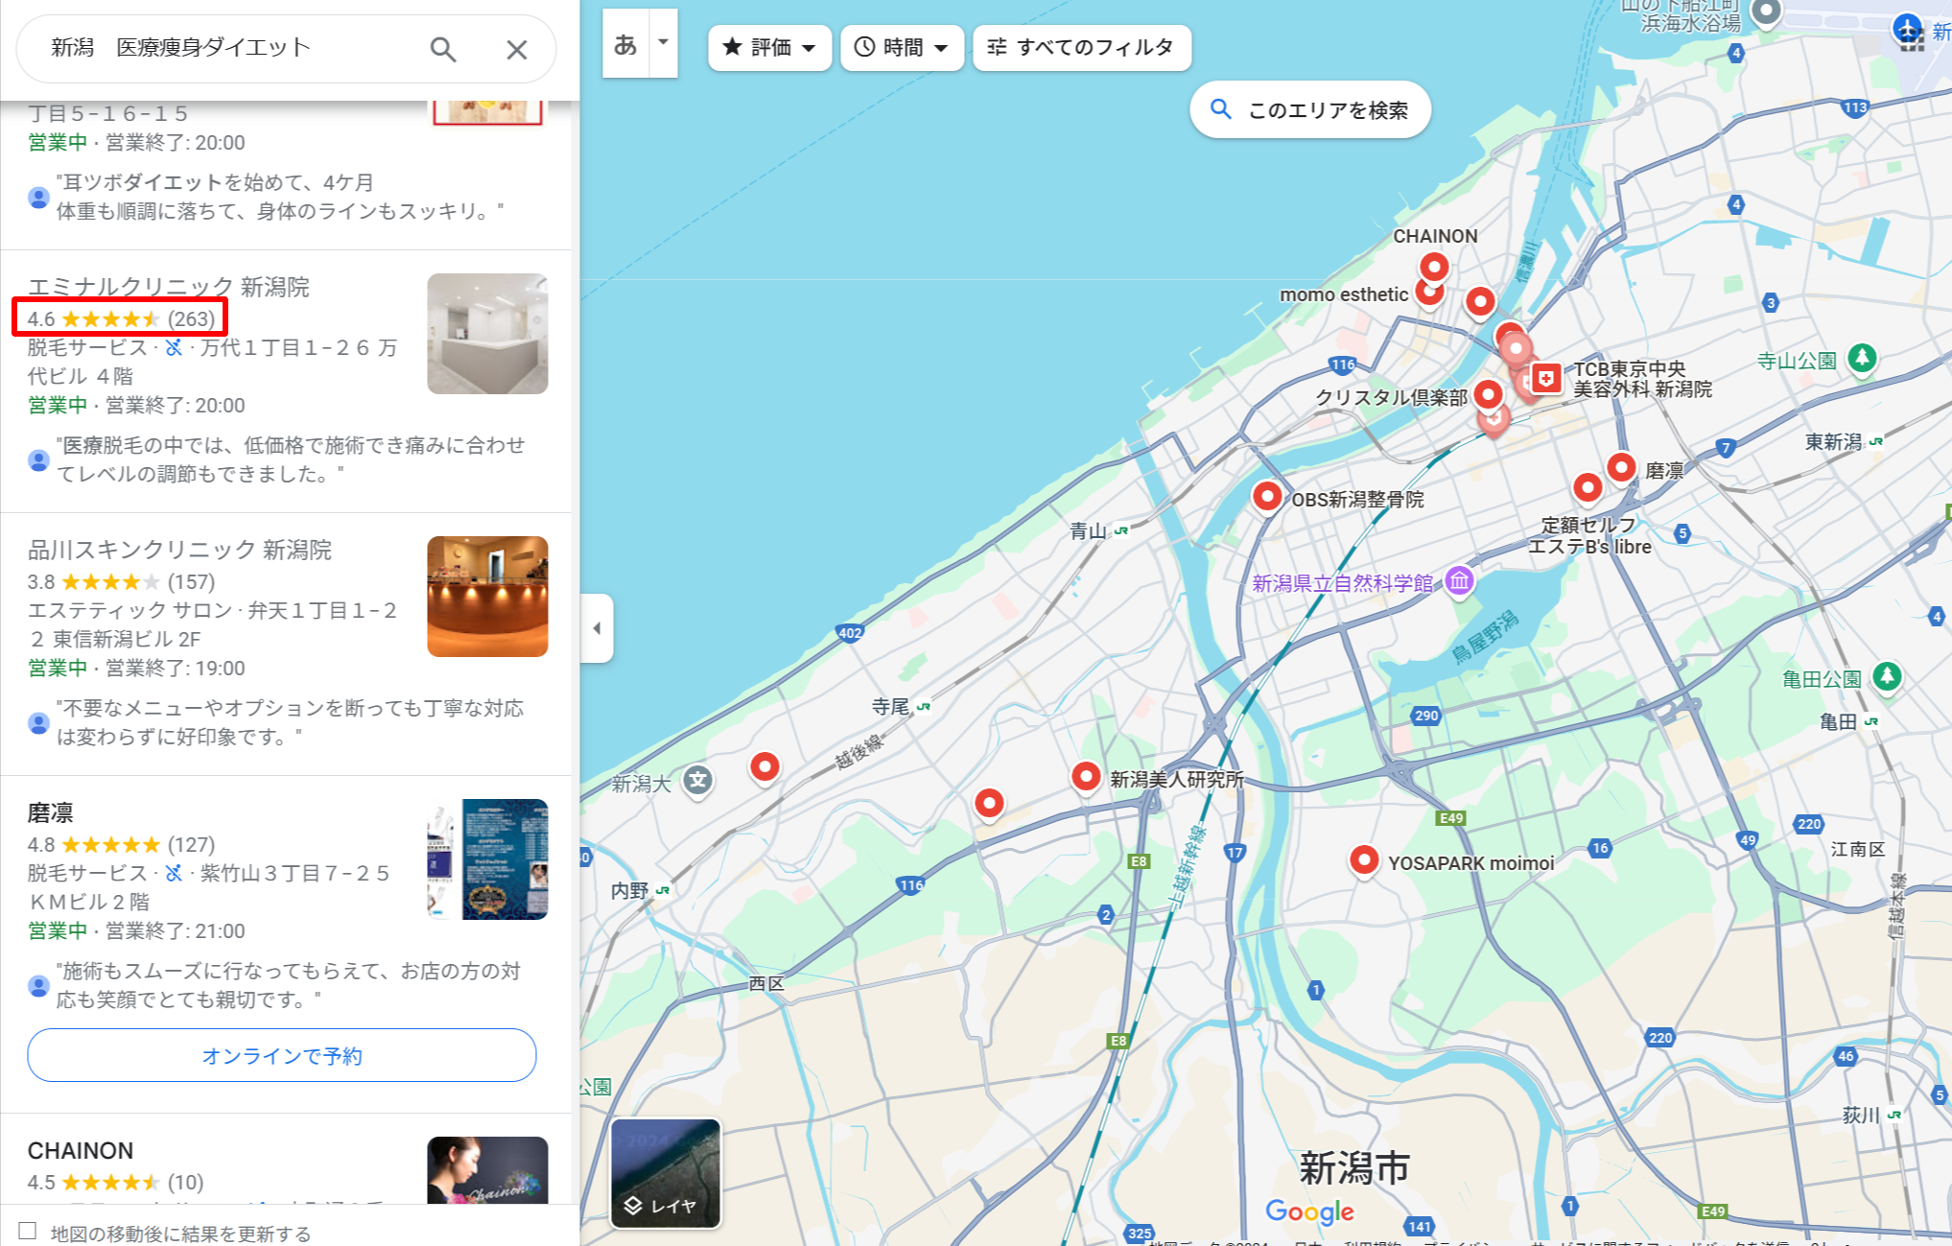Open 磨凛 listing in results

(x=51, y=812)
